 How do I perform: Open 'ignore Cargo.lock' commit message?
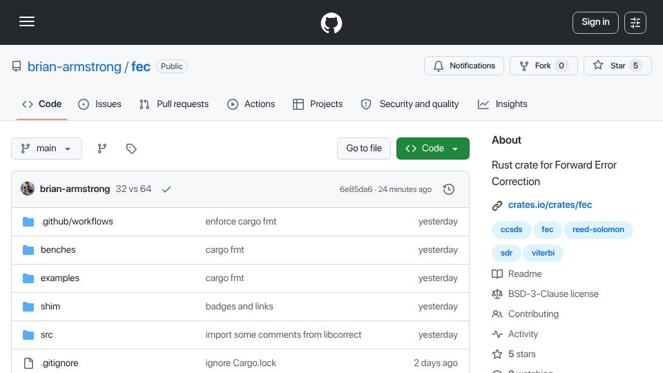240,363
